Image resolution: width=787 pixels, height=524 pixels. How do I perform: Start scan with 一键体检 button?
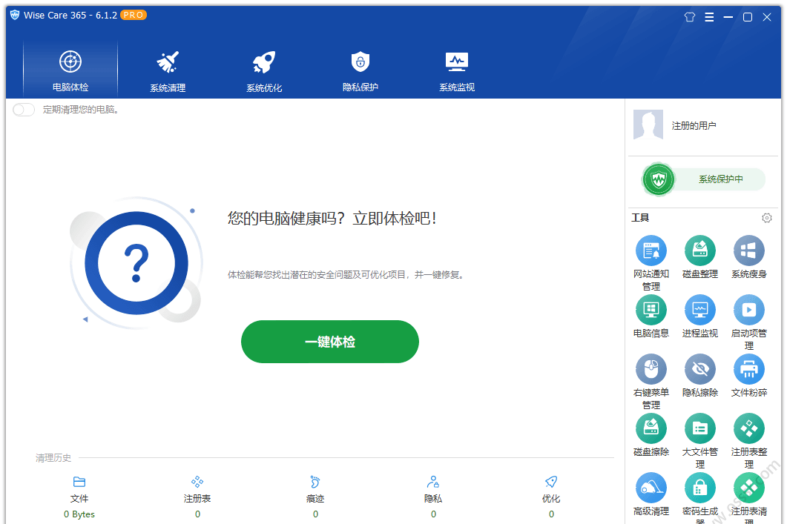pyautogui.click(x=330, y=342)
